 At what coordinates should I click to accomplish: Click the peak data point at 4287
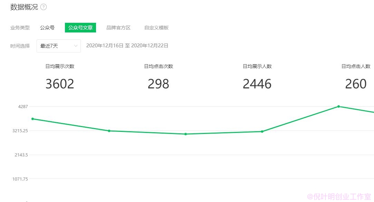coord(338,106)
